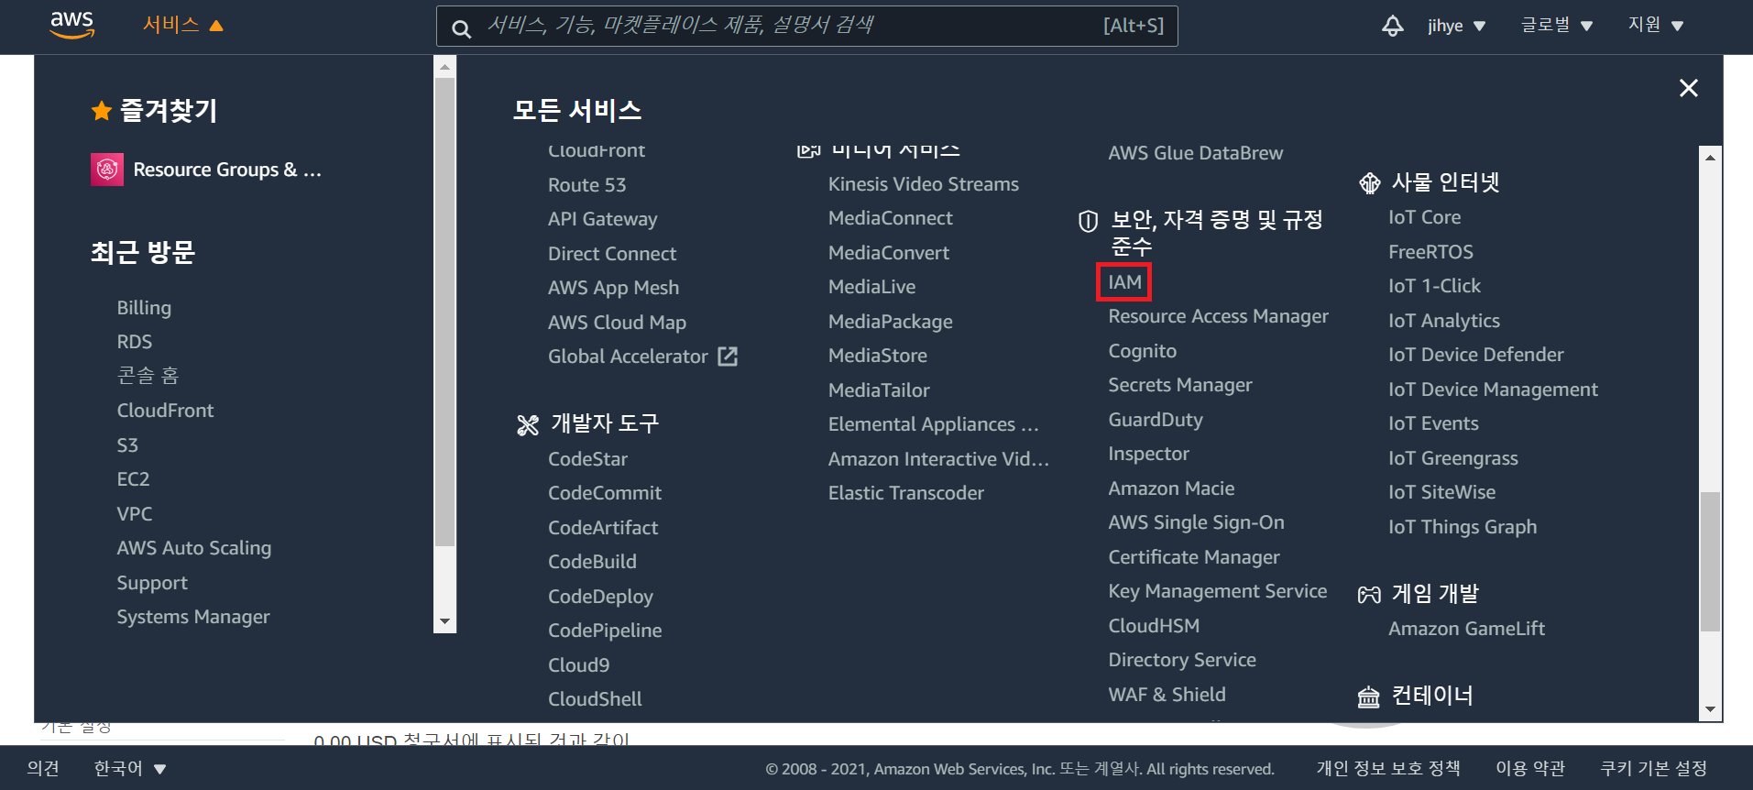Open the 지원 support dropdown
Screen dimensions: 1753x790
point(1656,25)
